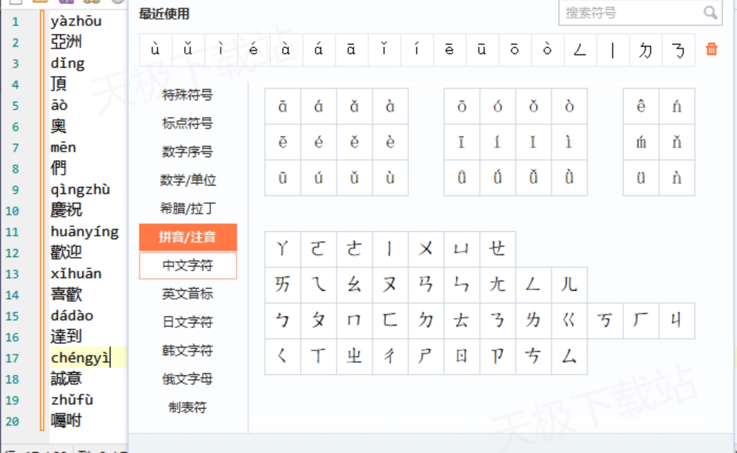Insert the plain ü symbol

641,178
